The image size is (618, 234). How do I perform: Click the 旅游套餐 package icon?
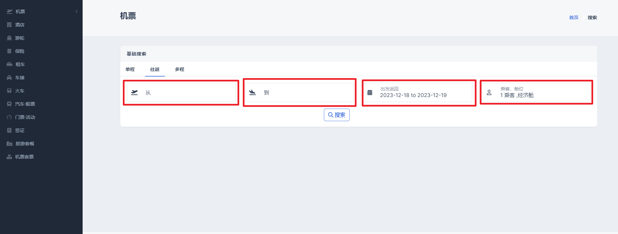(10, 144)
